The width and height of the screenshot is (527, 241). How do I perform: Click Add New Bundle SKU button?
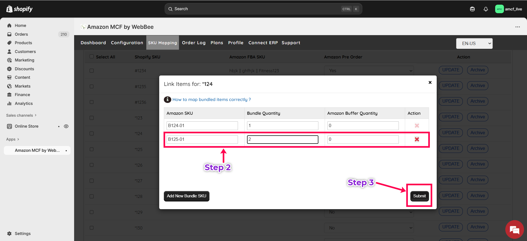pyautogui.click(x=186, y=196)
